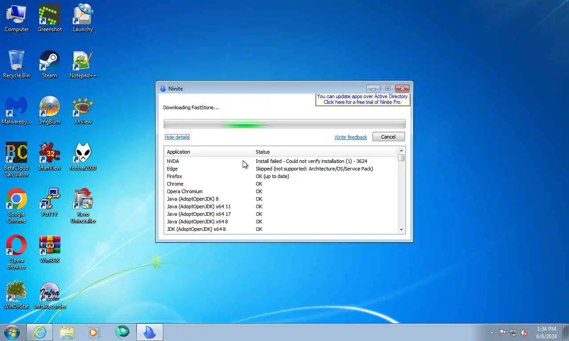
Task: Select the Revo Uninstaller shortcut
Action: 83,206
